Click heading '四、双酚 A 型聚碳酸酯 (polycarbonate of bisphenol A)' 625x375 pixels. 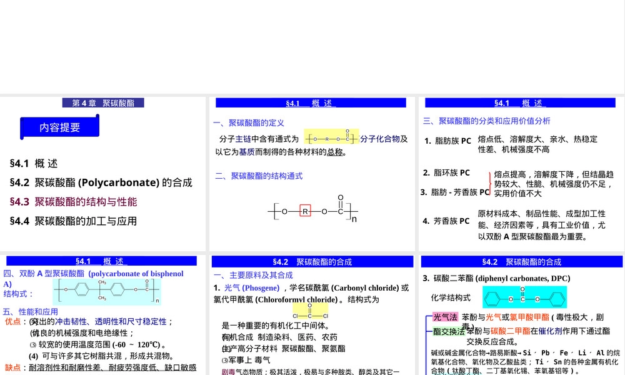(x=93, y=279)
